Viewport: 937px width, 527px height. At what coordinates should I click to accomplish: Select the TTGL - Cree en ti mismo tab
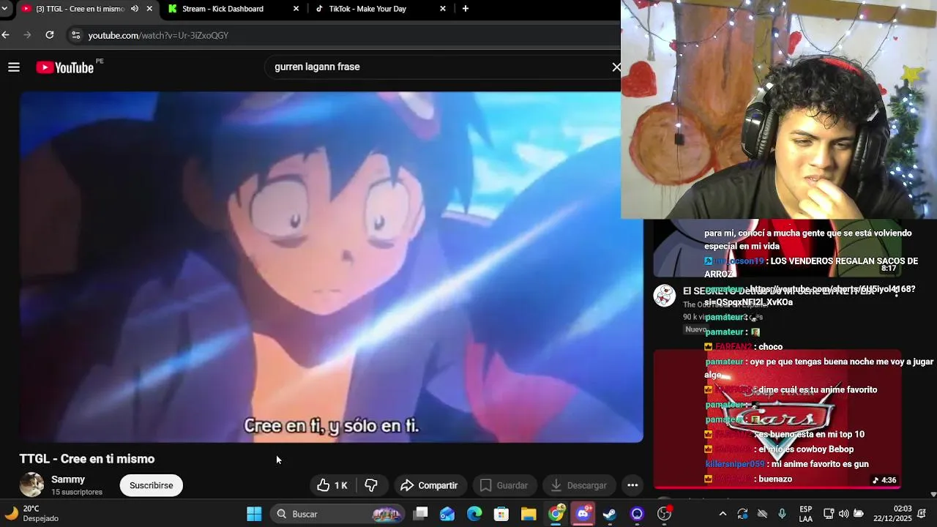(80, 9)
